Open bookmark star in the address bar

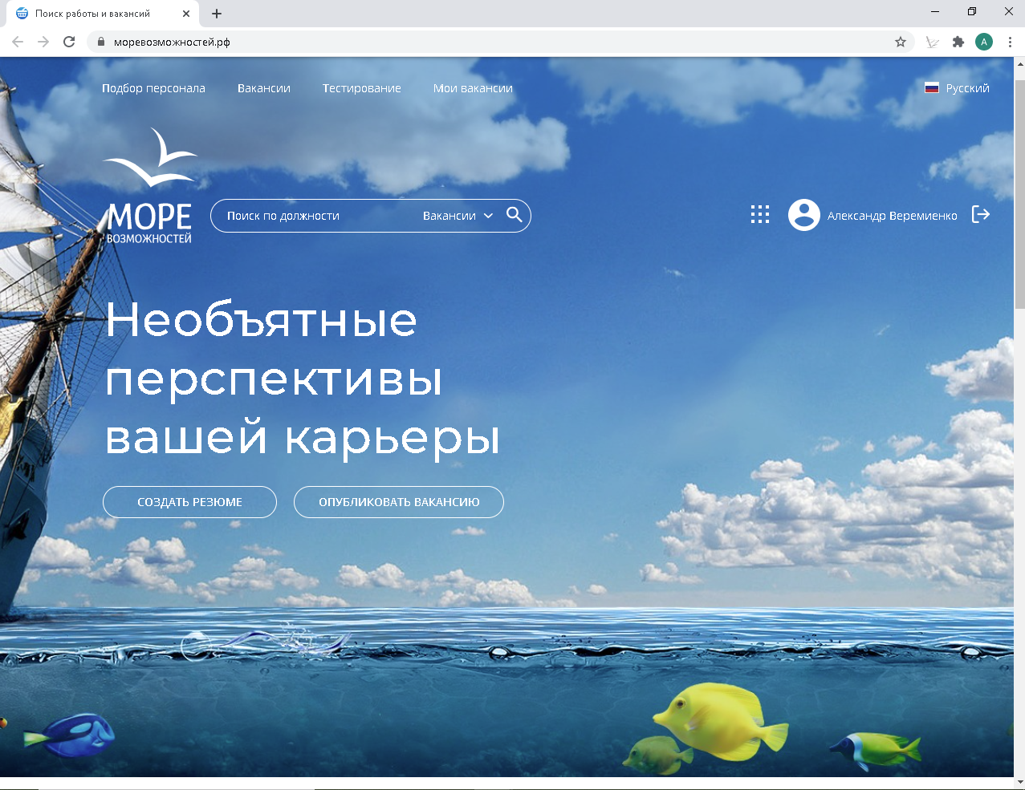coord(900,41)
